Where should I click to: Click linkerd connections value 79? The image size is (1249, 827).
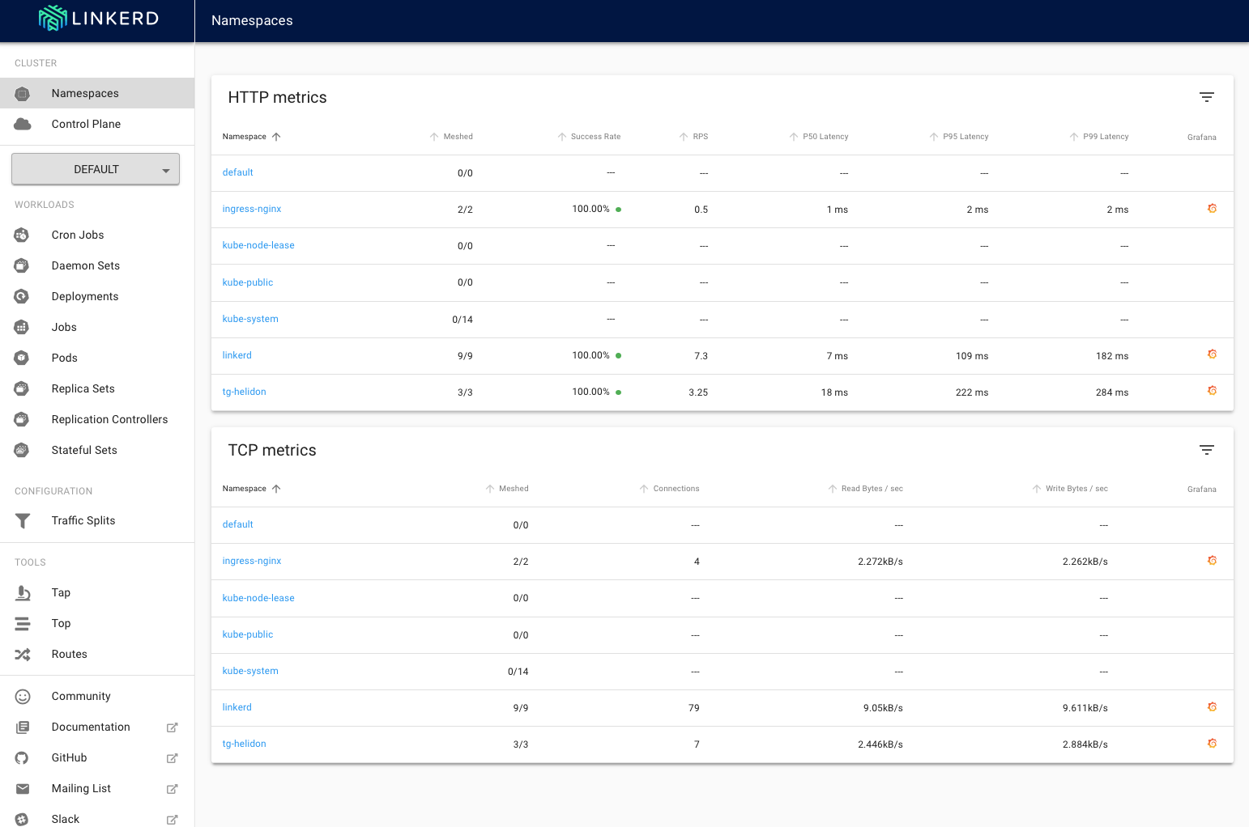[694, 708]
